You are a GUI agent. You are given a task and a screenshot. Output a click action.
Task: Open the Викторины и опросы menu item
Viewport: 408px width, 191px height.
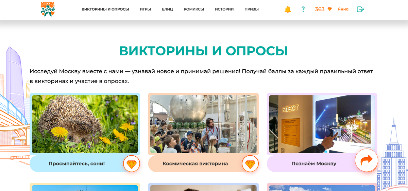105,10
